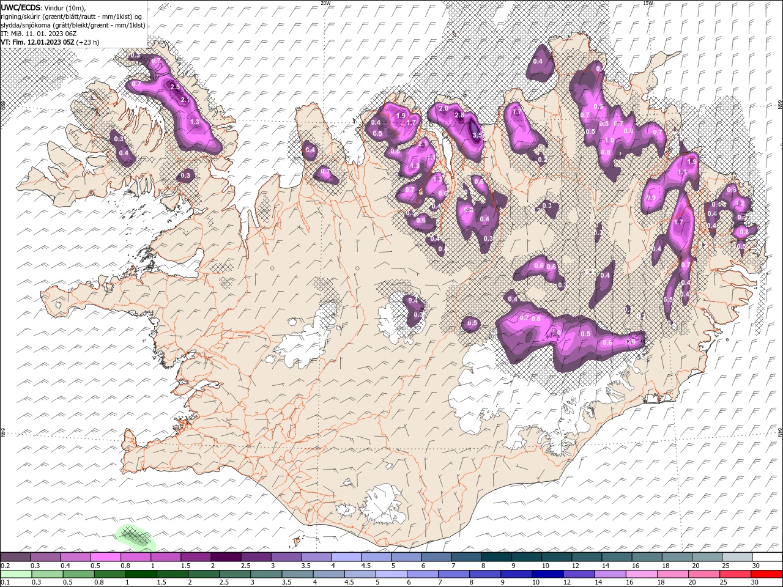This screenshot has width=783, height=587.
Task: Click the upper legend swatch starting at 2
Action: [225, 557]
